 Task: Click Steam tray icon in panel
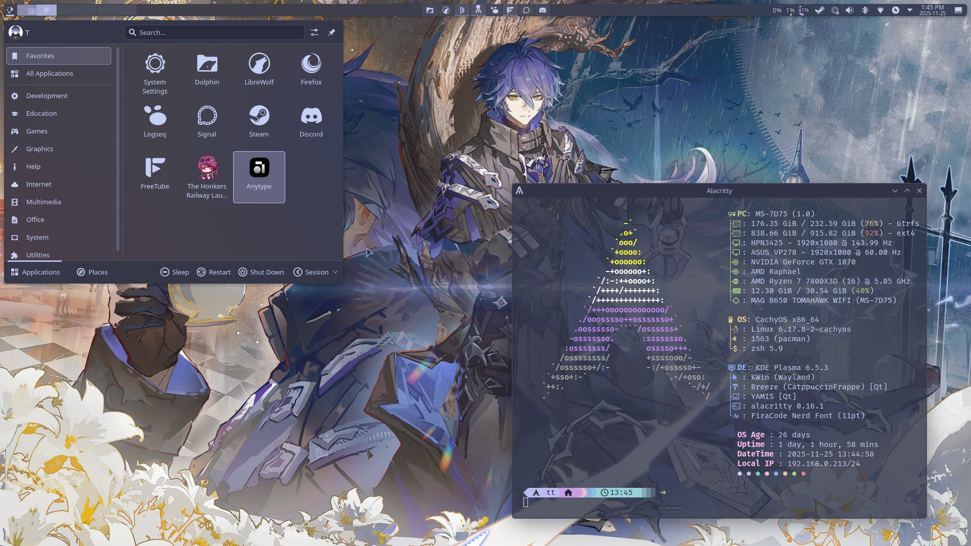(820, 10)
